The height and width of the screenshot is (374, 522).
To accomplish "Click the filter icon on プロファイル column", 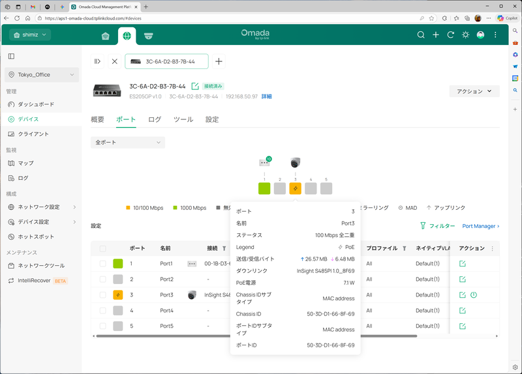I will click(x=404, y=248).
